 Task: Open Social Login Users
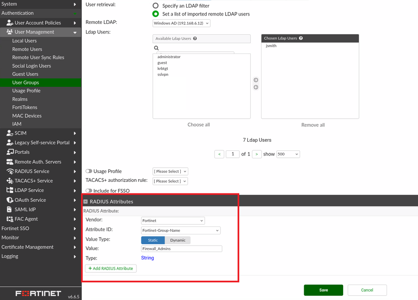tap(31, 66)
